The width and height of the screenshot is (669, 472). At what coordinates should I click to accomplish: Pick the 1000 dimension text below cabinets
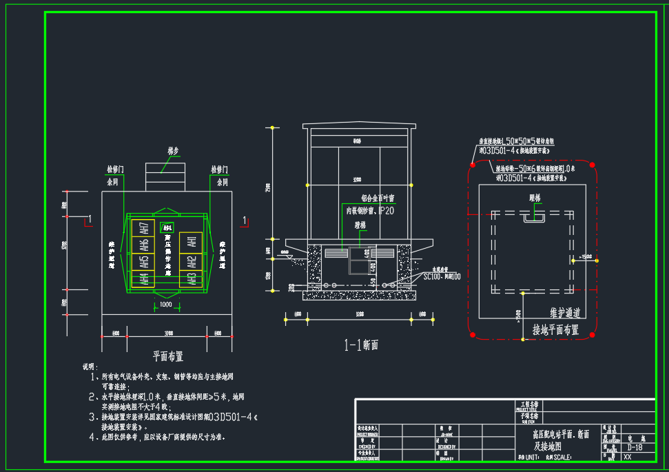pos(166,304)
